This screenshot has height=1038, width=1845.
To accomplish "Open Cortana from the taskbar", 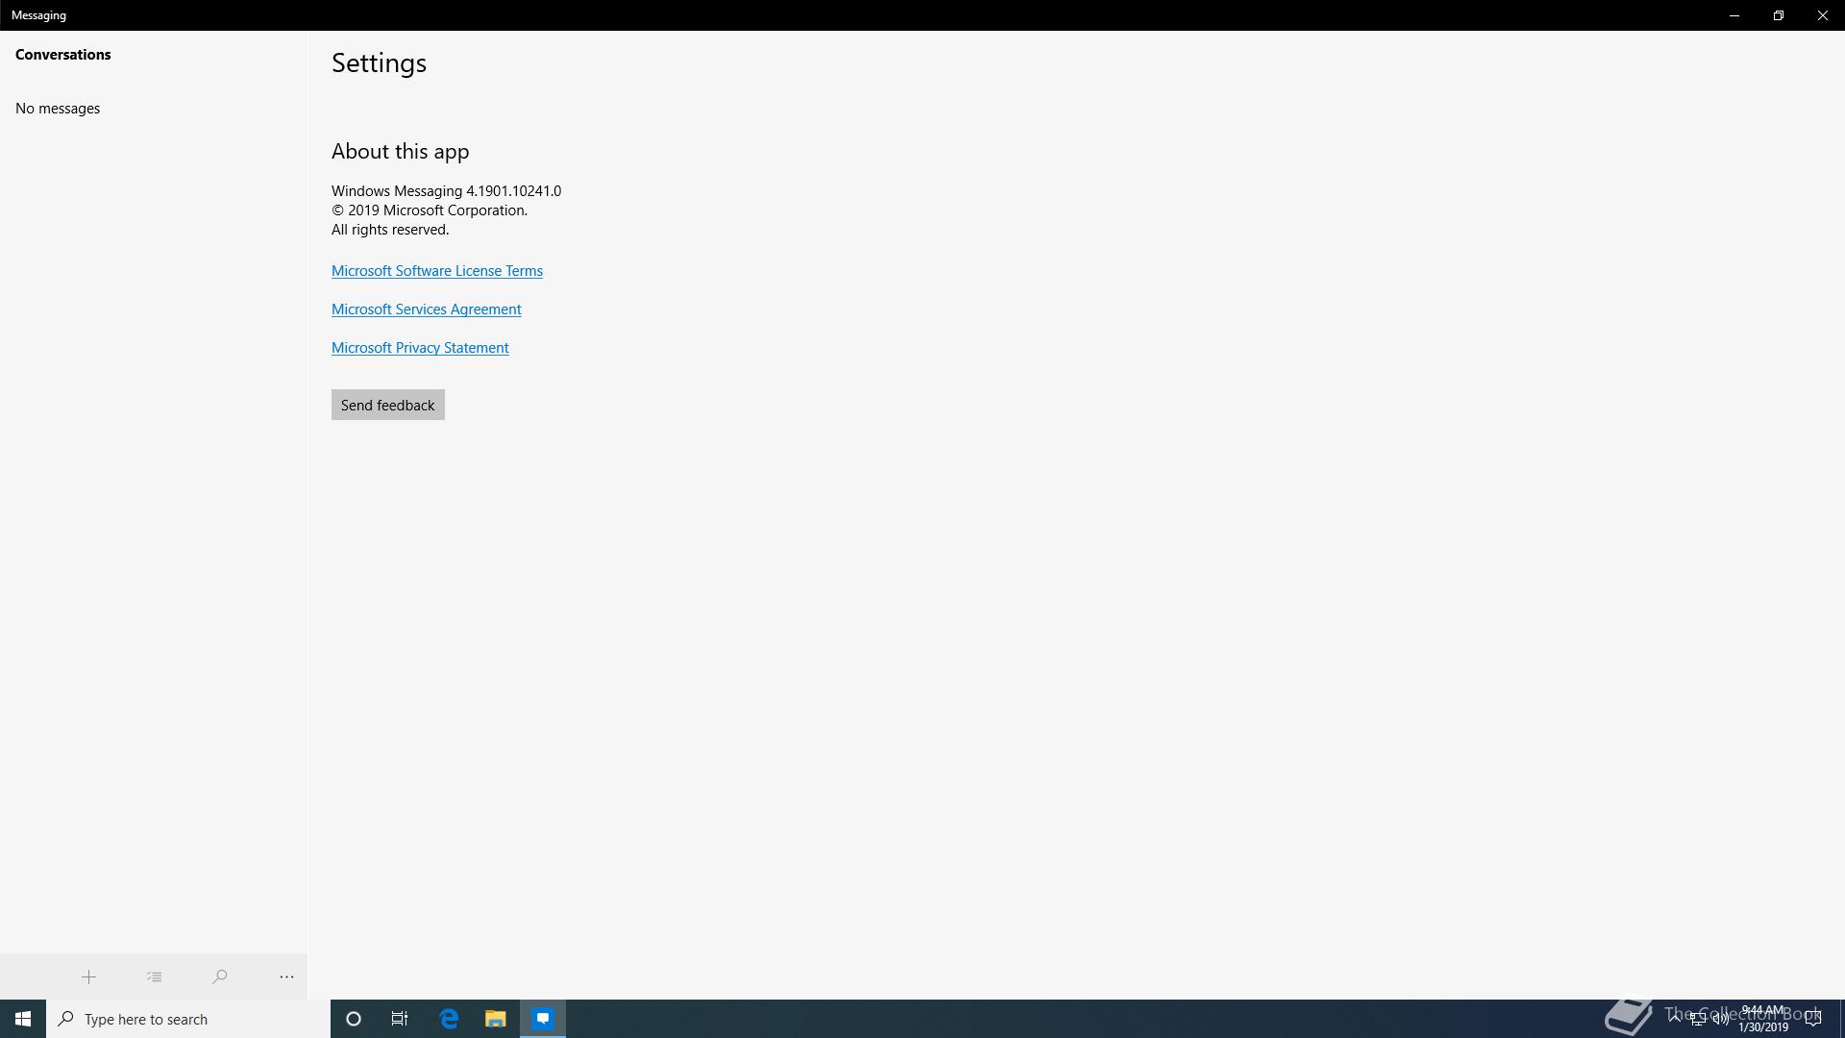I will pos(354,1019).
